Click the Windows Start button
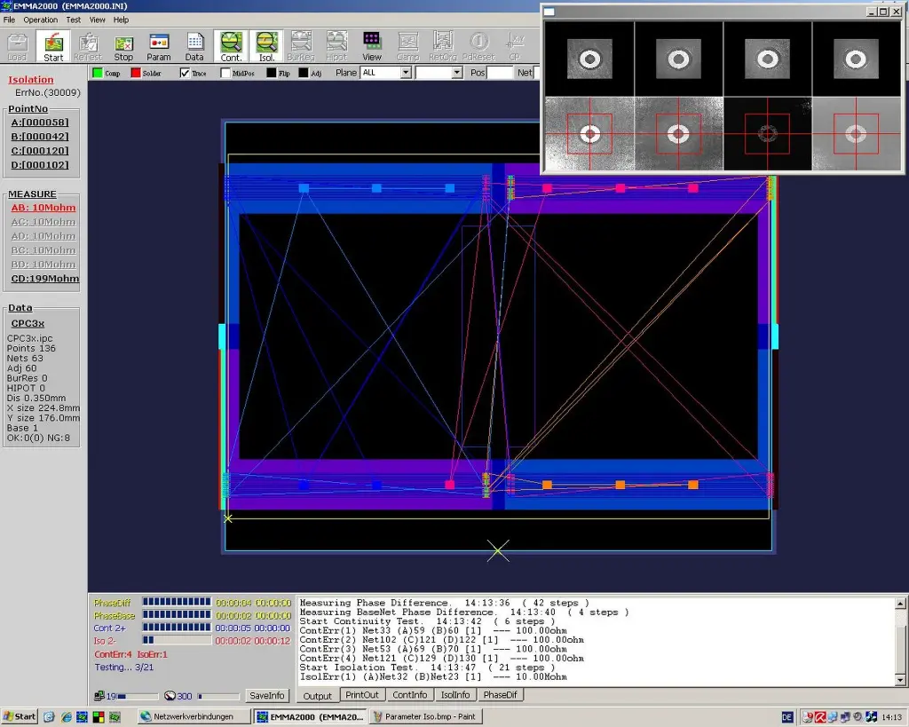This screenshot has height=727, width=909. coord(20,716)
